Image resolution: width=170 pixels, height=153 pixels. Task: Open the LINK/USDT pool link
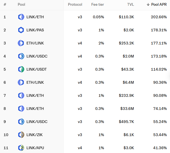[x=37, y=70]
